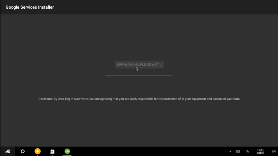Open the keyboard input tray icon
Screen dimensions: 278x156
[x=238, y=151]
